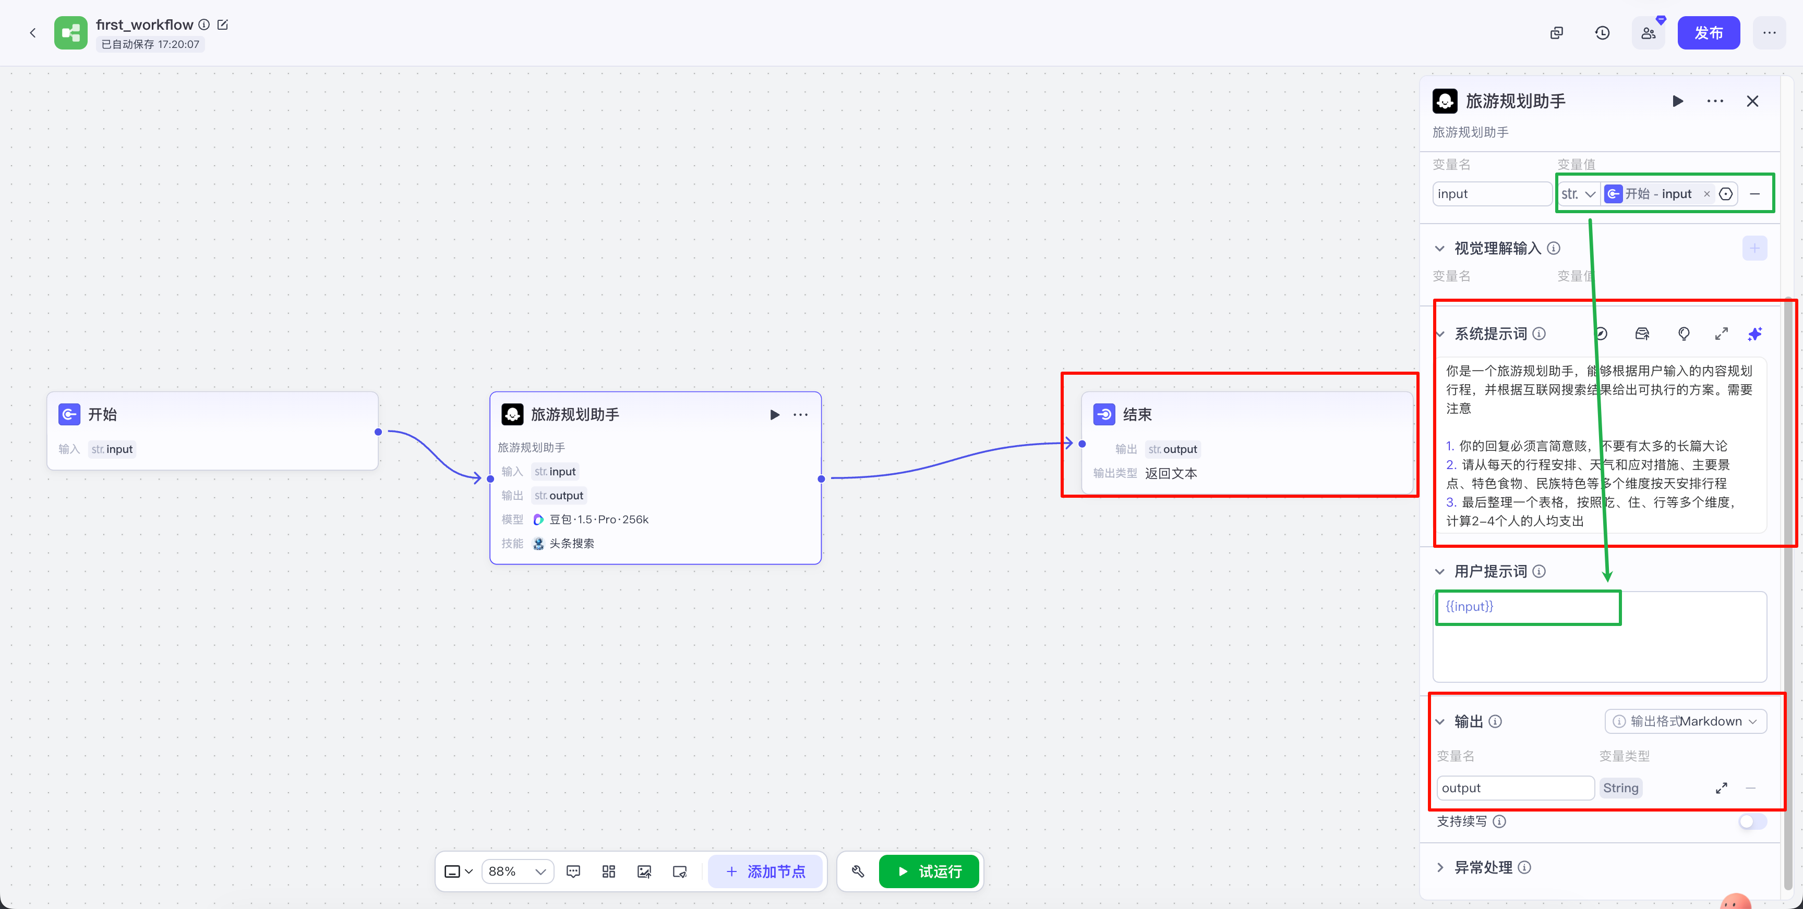1803x909 pixels.
Task: Click the lightbulb tips icon in the system prompt toolbar
Action: coord(1684,334)
